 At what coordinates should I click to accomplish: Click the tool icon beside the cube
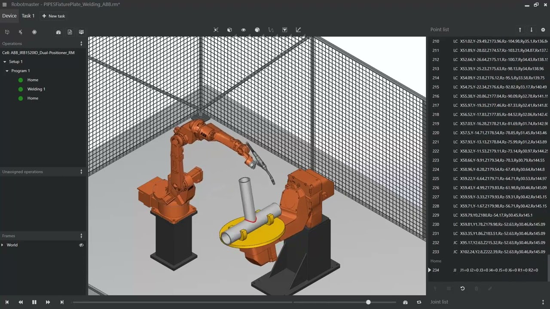(x=20, y=32)
